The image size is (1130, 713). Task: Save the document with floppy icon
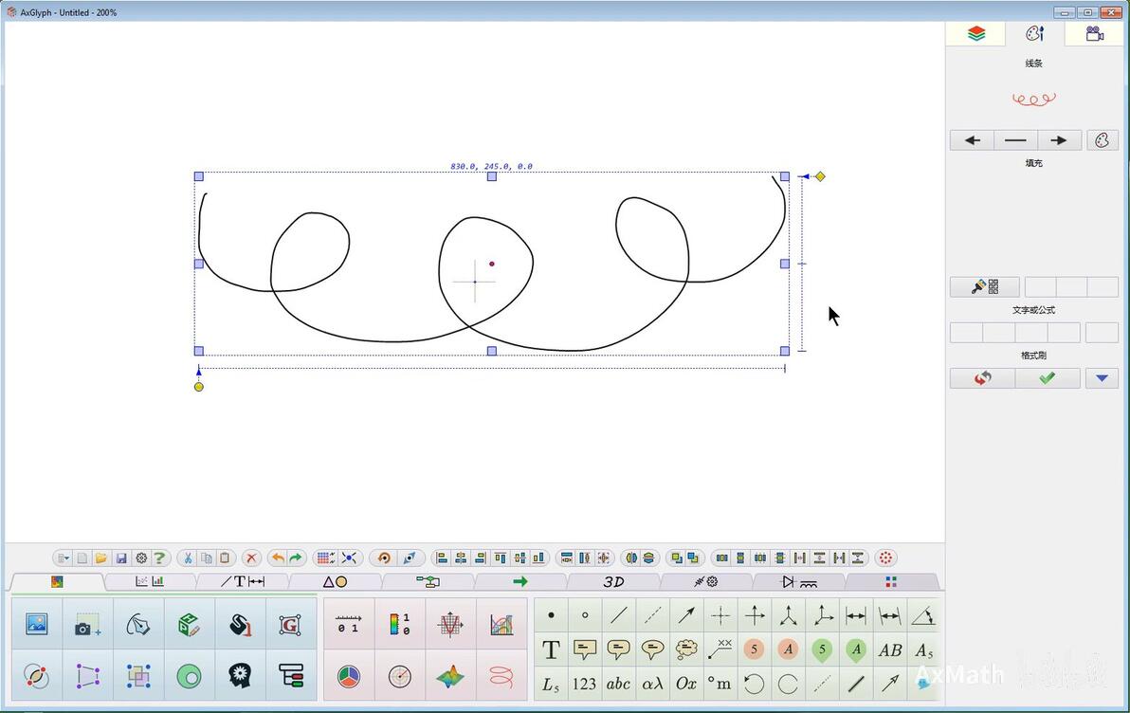121,558
